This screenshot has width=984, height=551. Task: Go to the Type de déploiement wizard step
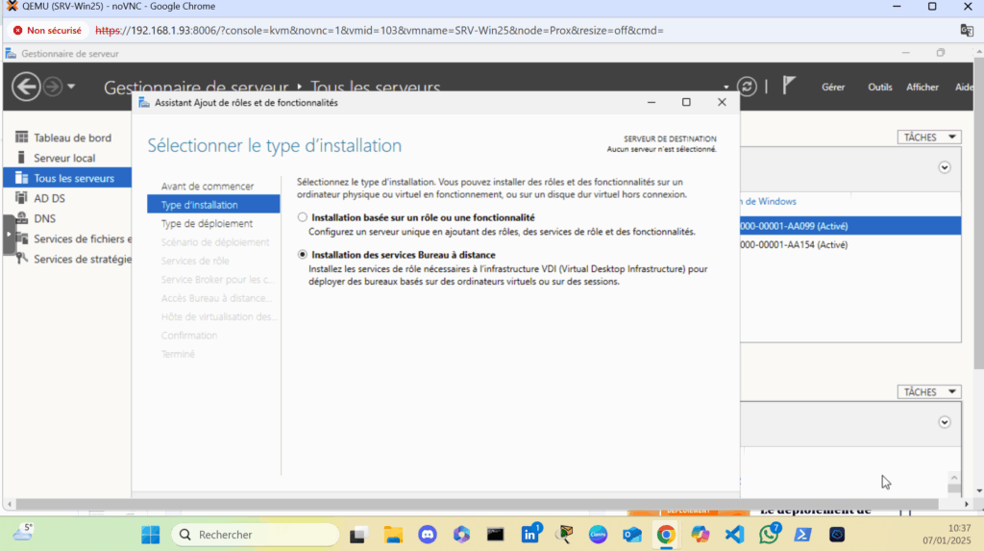(x=207, y=224)
